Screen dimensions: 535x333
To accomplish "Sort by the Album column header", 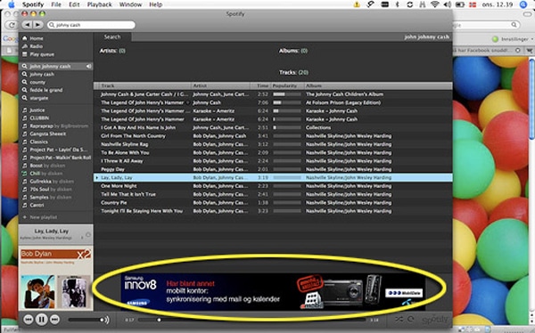I will (x=378, y=85).
